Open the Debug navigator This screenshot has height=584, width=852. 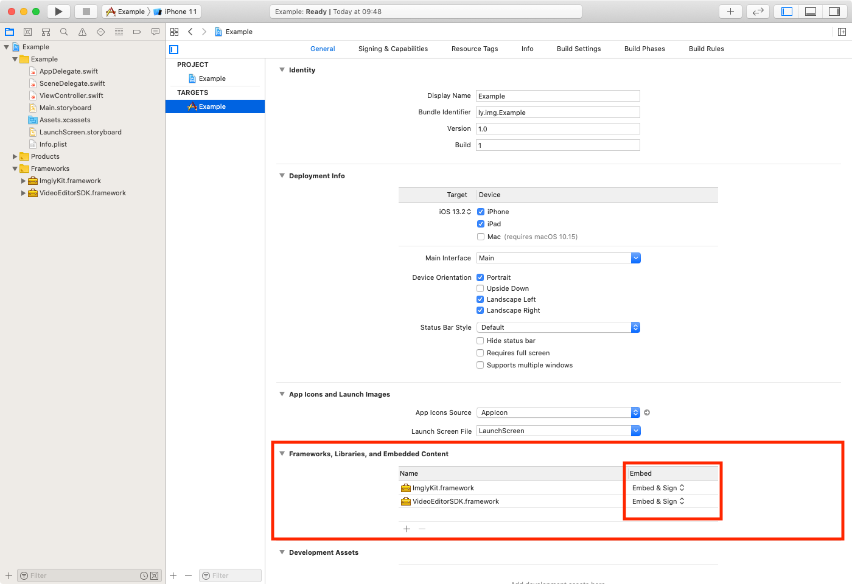point(119,32)
